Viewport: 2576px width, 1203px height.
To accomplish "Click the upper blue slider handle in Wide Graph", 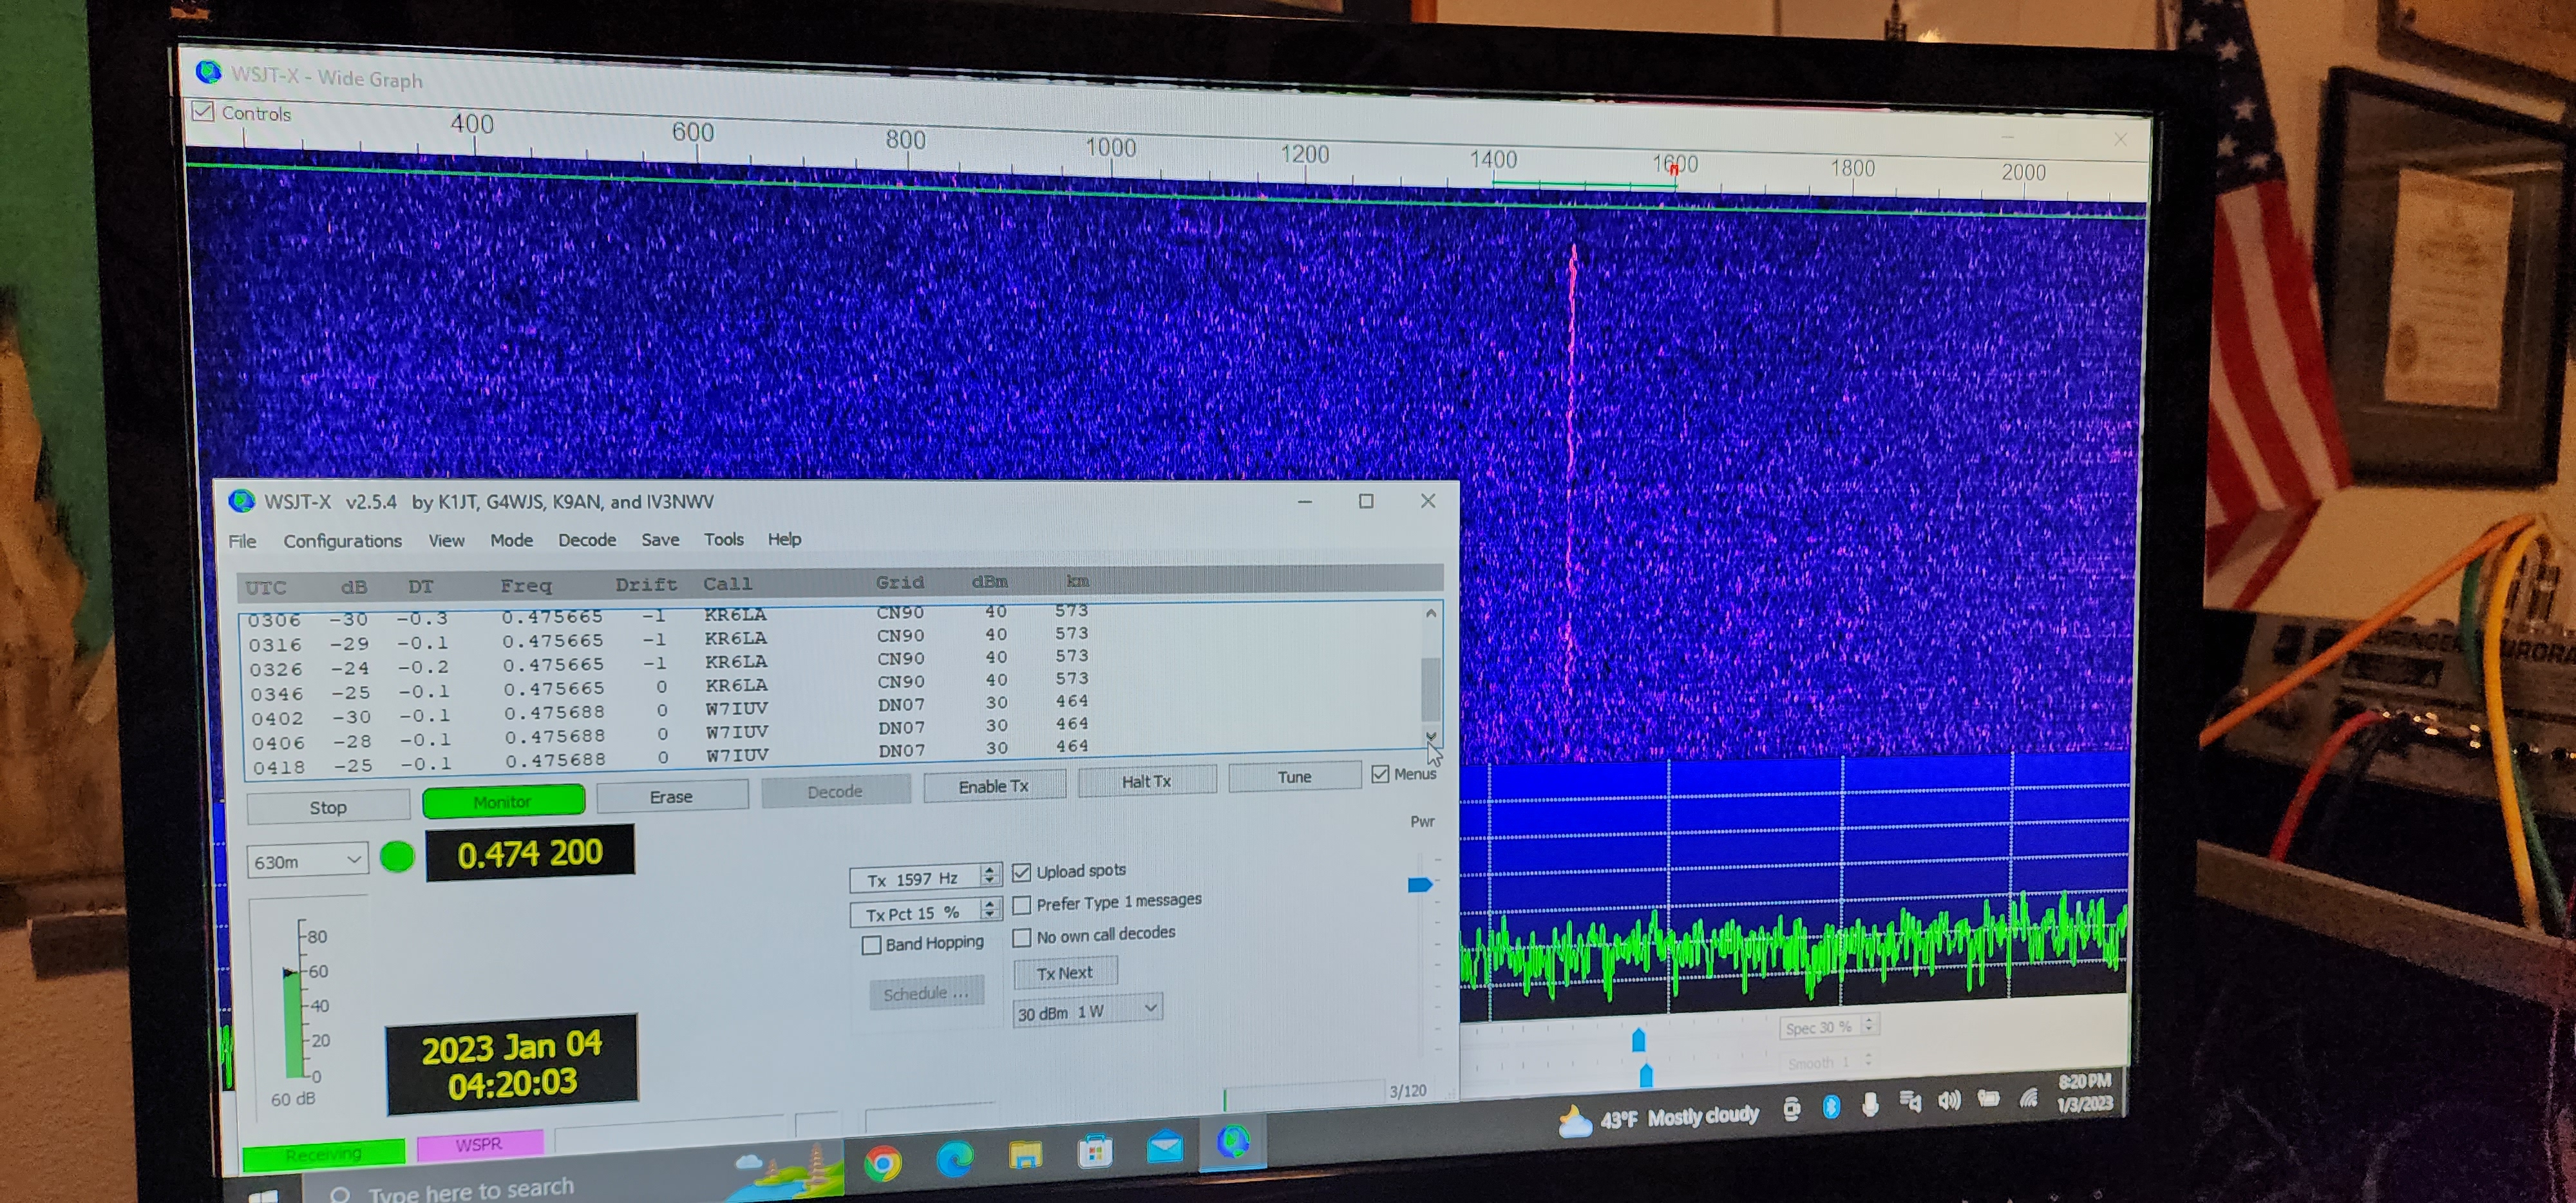I will (x=1638, y=1040).
